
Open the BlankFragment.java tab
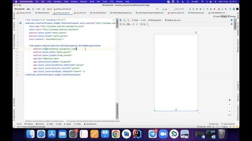pos(197,13)
